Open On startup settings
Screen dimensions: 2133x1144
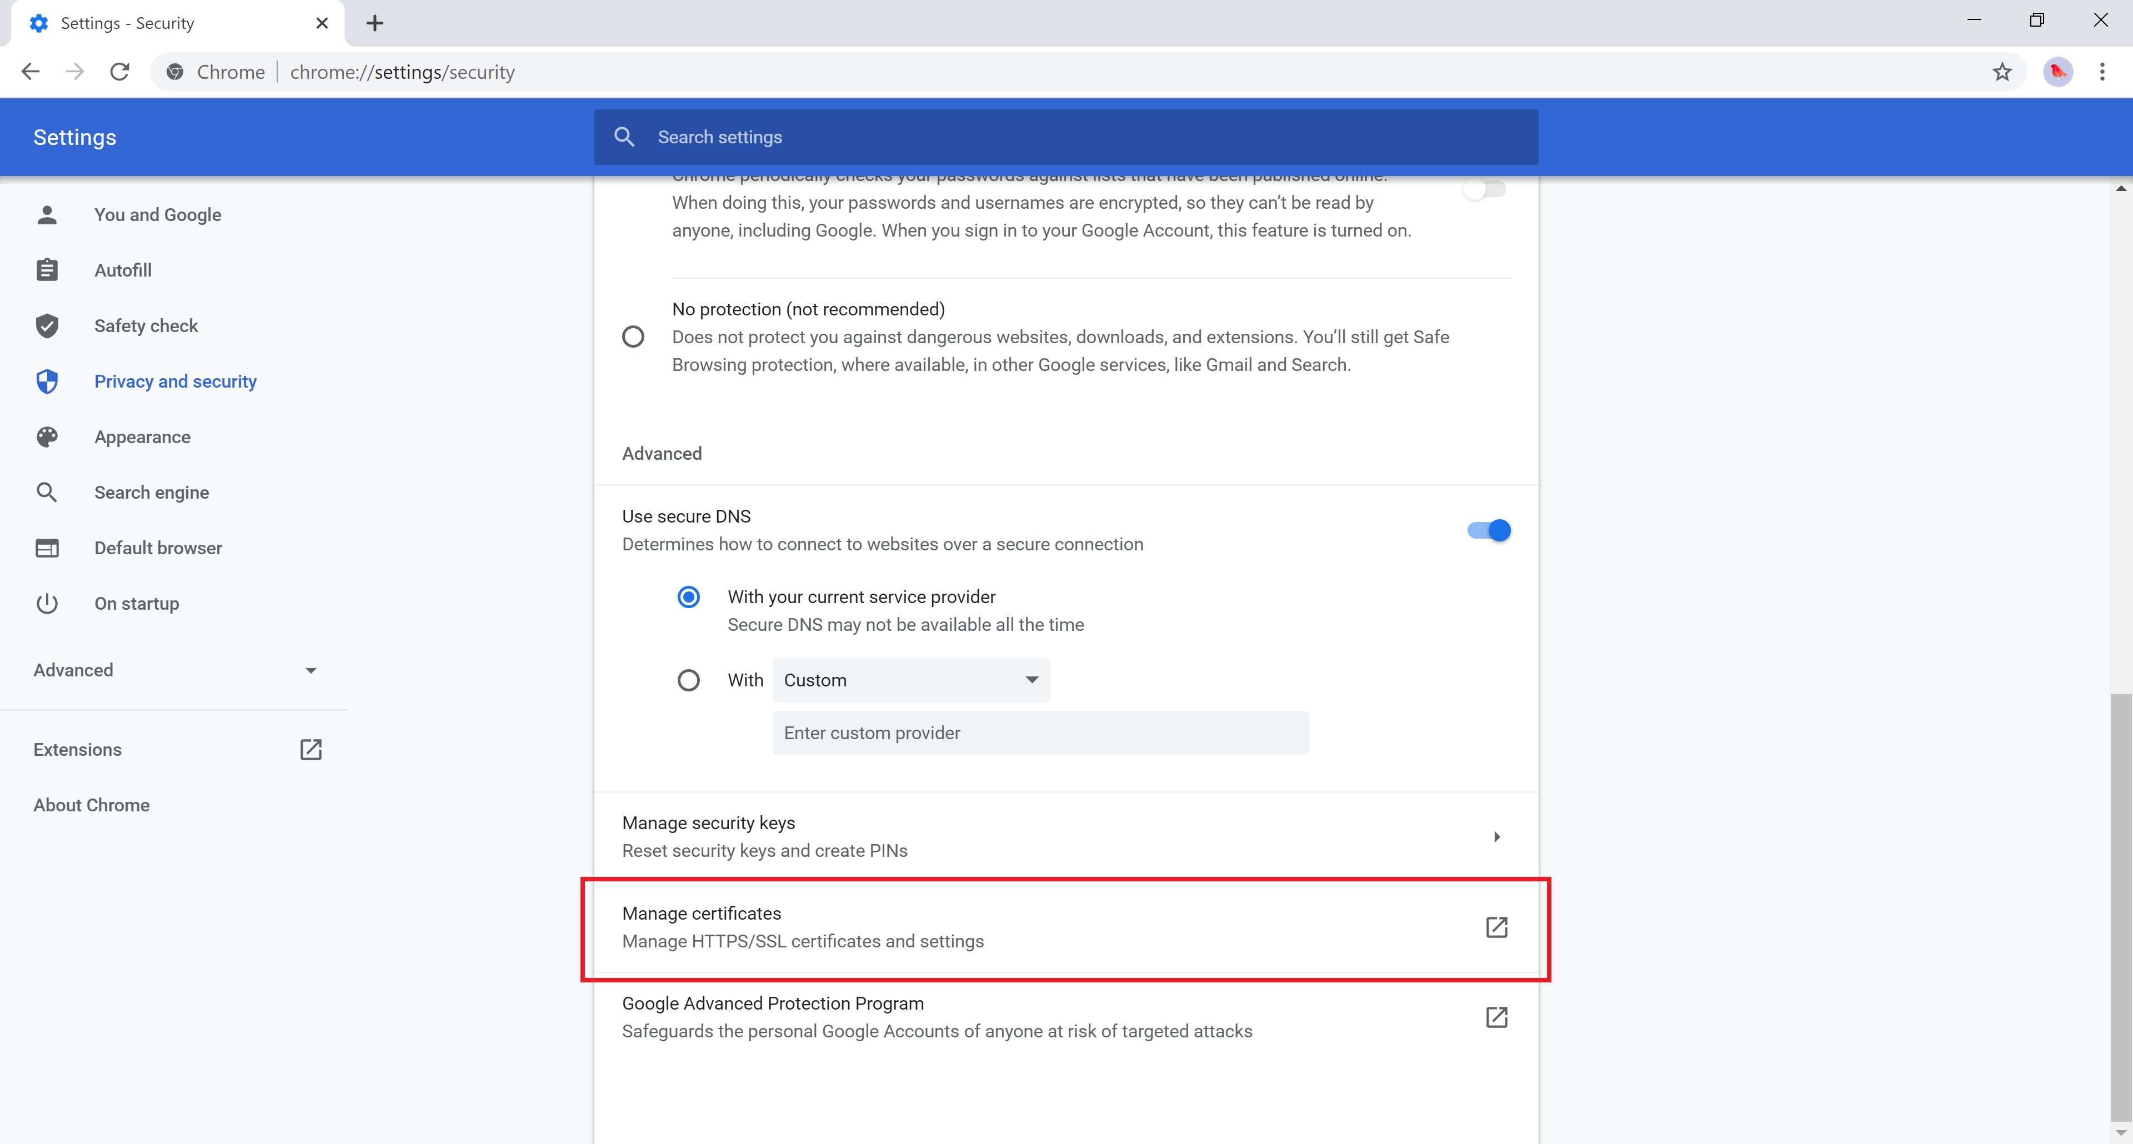137,604
